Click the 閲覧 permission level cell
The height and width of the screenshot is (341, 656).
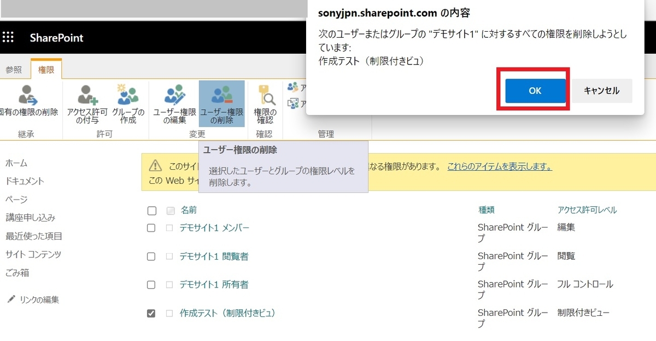566,256
